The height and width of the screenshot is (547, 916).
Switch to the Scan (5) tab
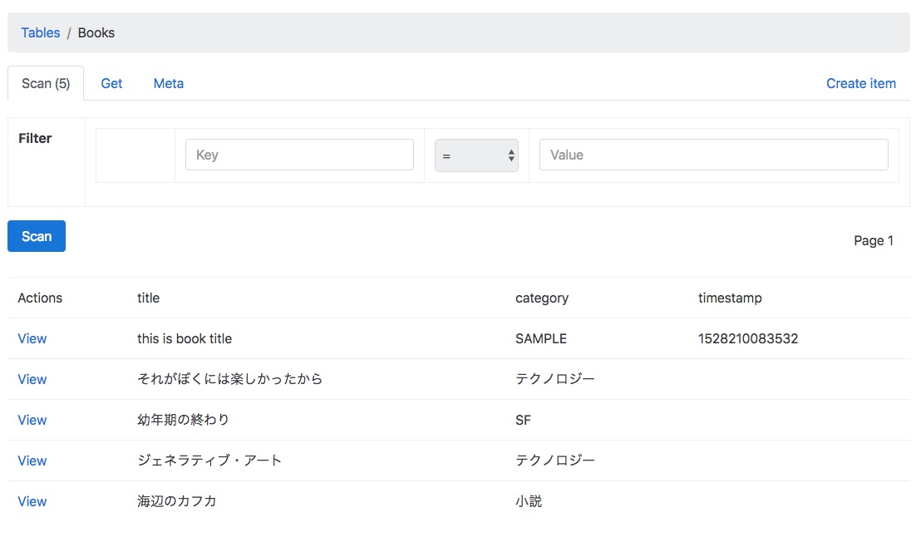[x=46, y=83]
